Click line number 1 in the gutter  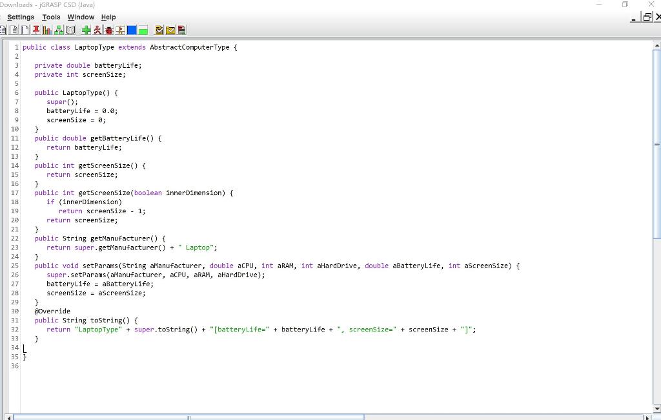16,47
